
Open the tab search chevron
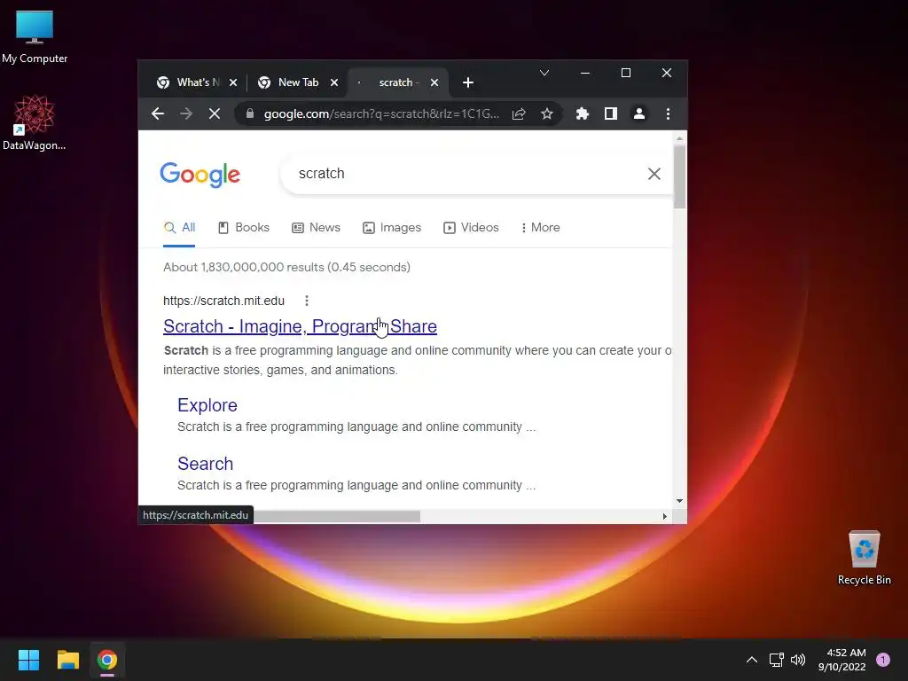tap(544, 73)
